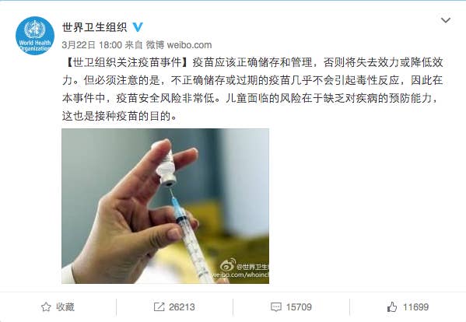This screenshot has width=466, height=322.
Task: Click the thumbs-up like icon
Action: [392, 306]
